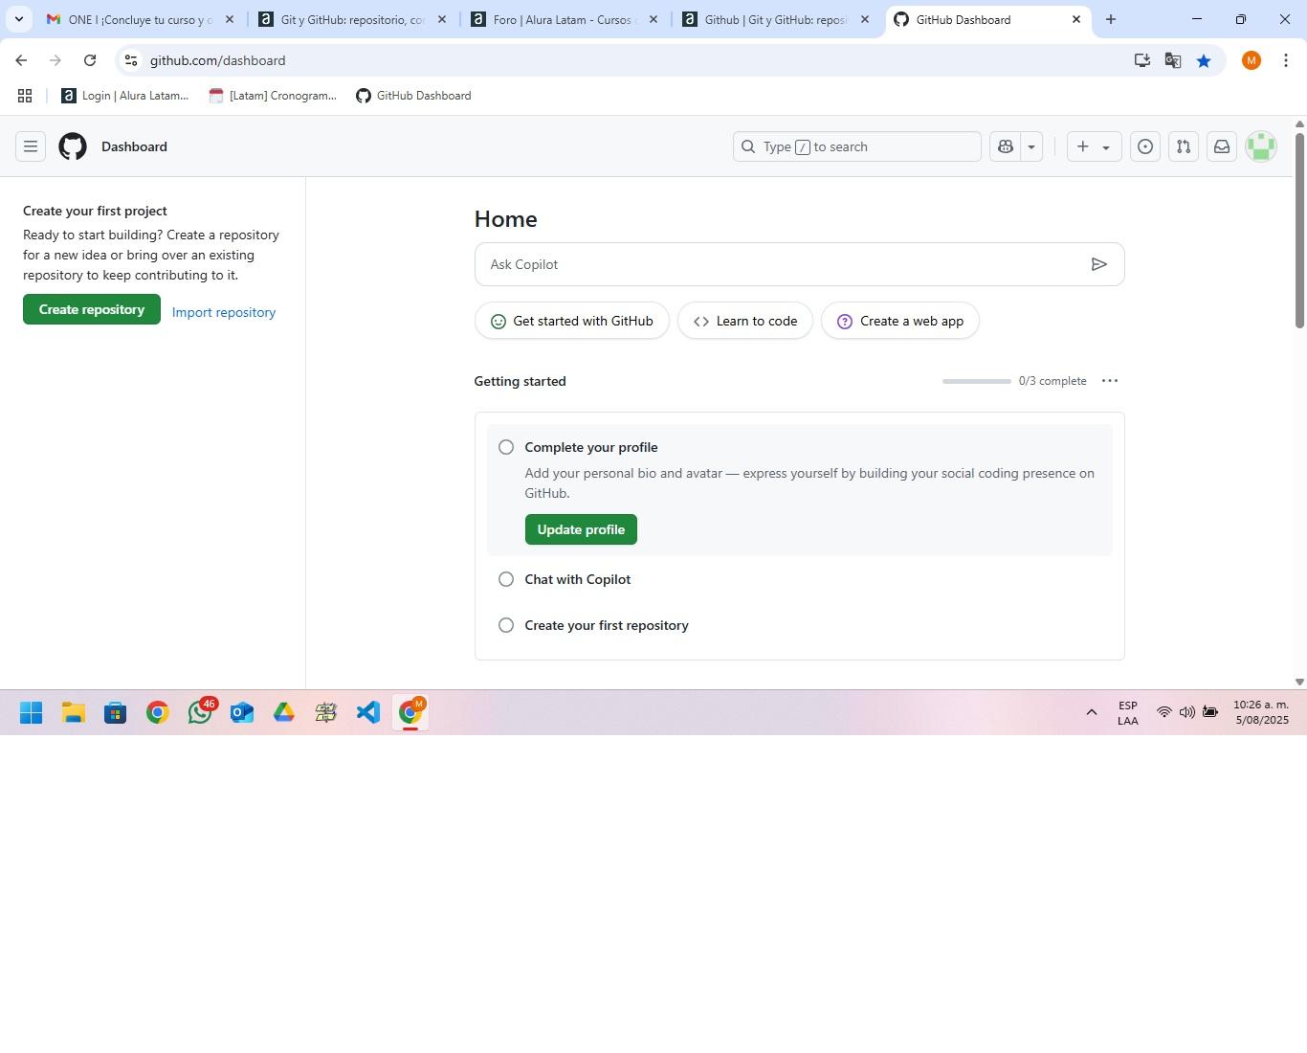Open the tab search dropdown arrow
The height and width of the screenshot is (1053, 1307).
click(18, 19)
